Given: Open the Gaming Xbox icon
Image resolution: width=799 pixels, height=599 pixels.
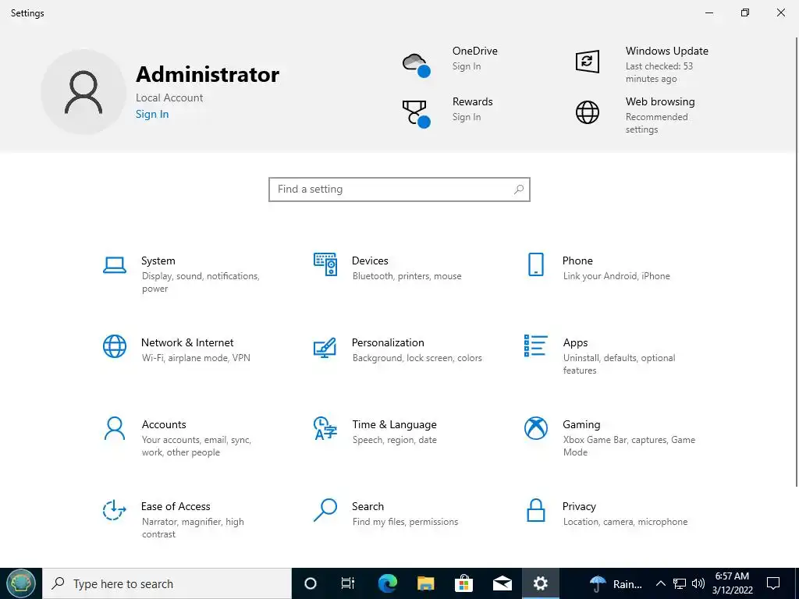Looking at the screenshot, I should (535, 428).
